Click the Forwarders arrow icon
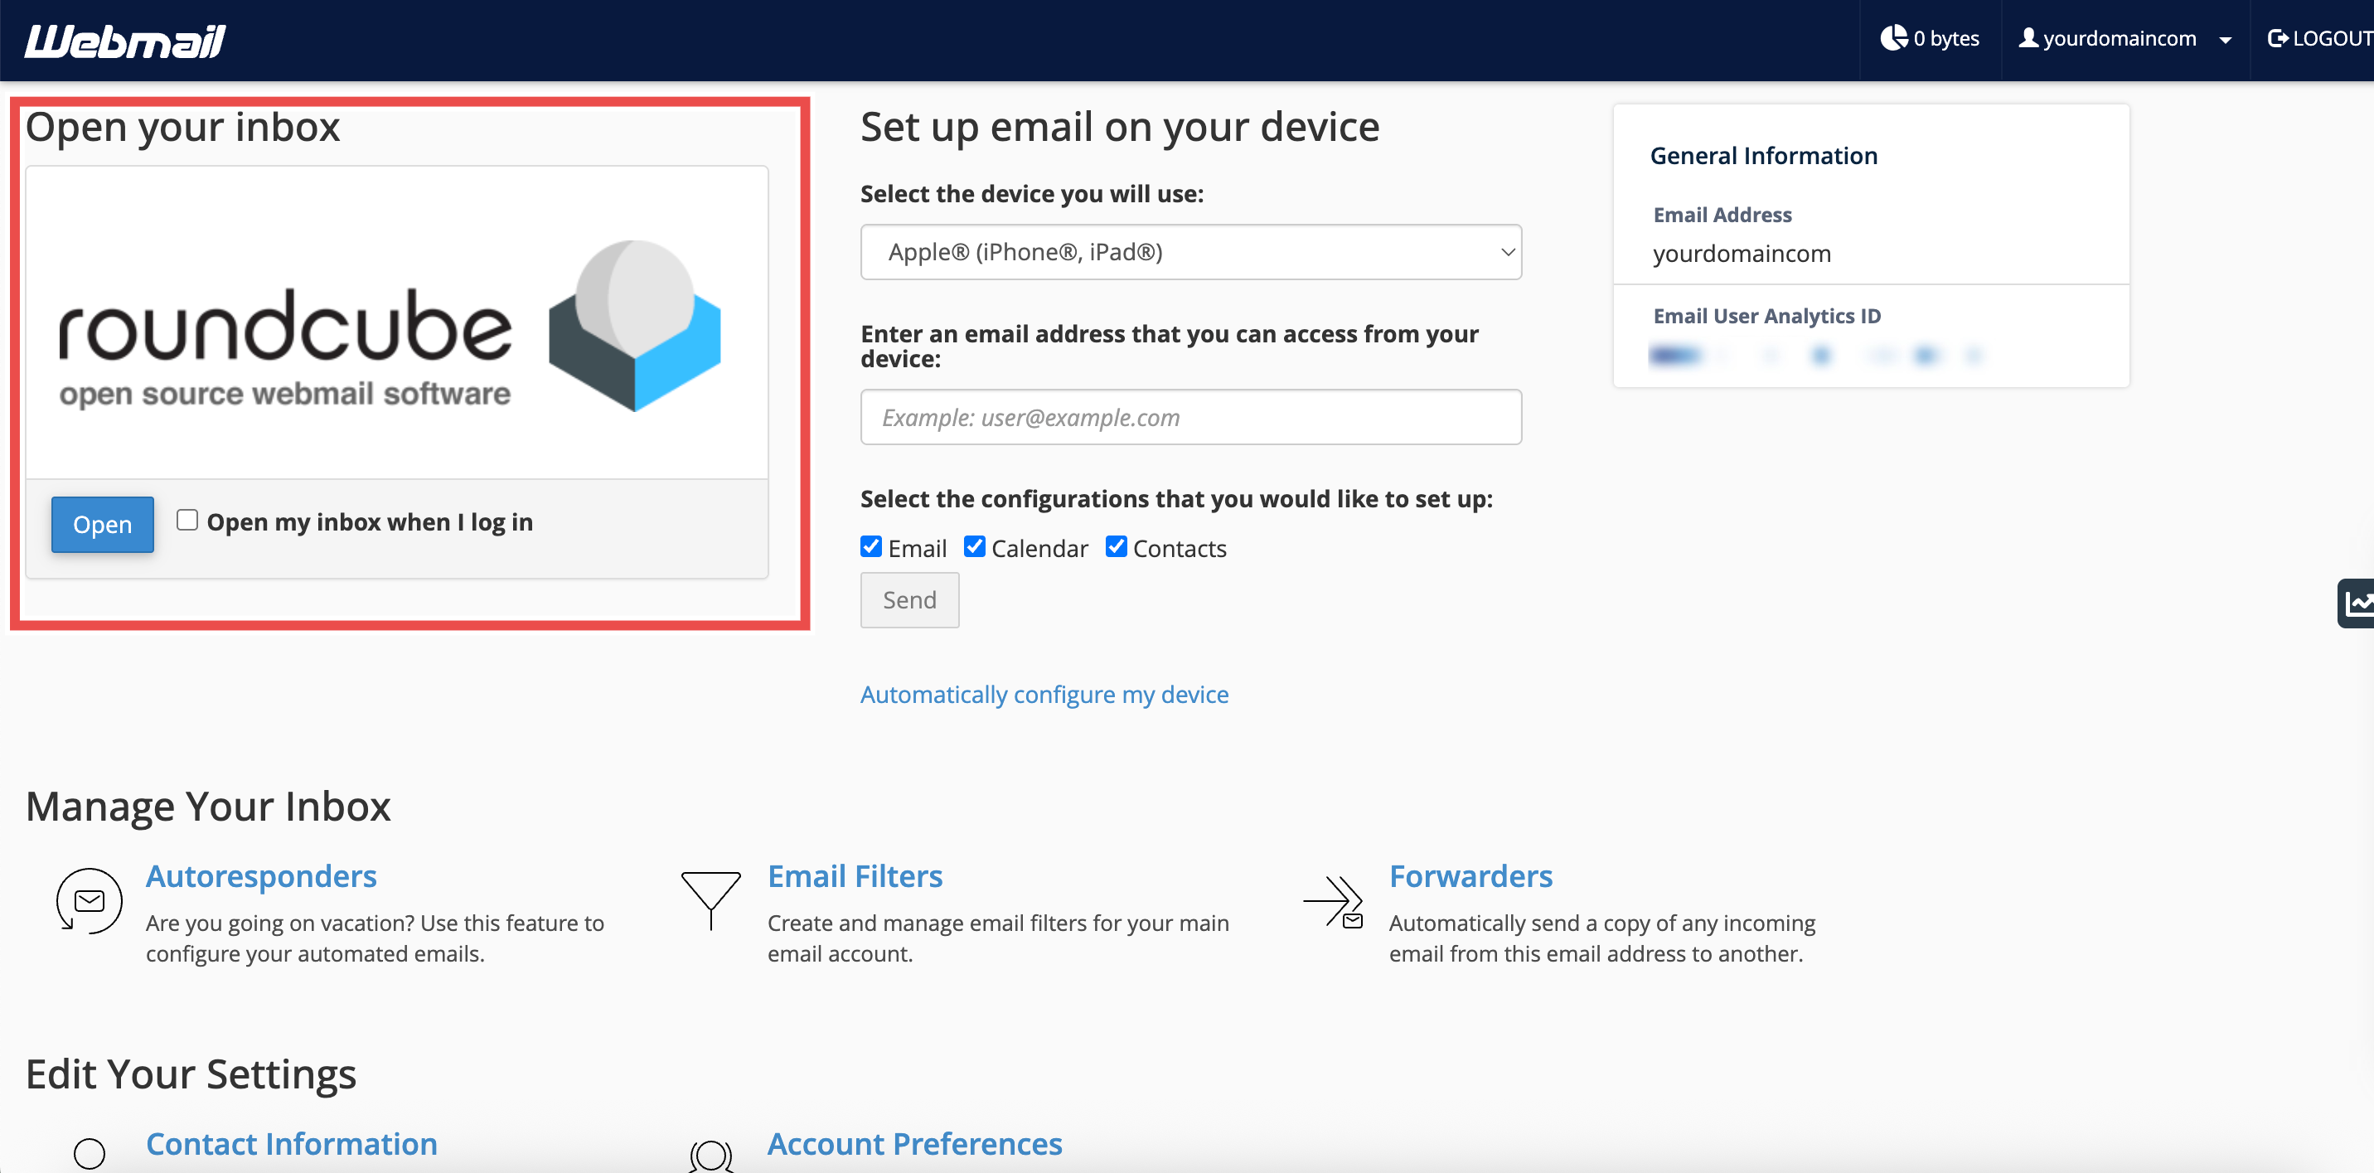 [1333, 901]
